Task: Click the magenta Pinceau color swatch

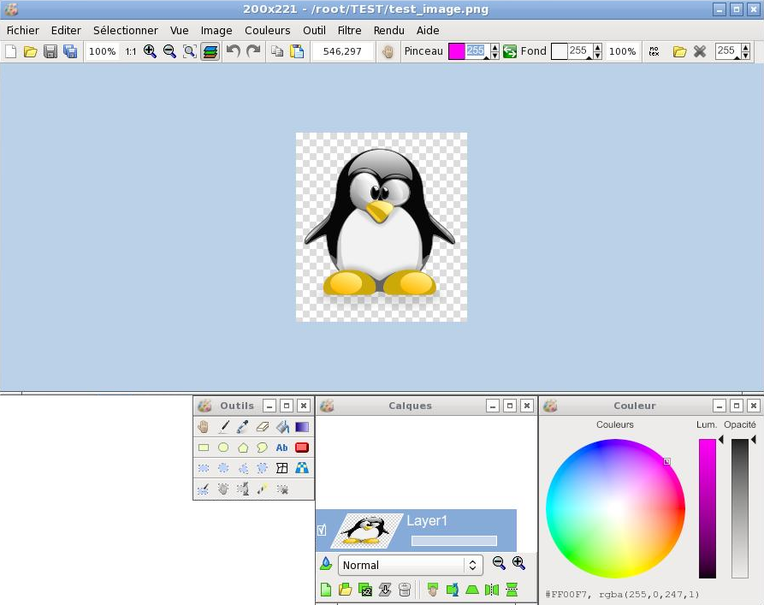Action: 457,51
